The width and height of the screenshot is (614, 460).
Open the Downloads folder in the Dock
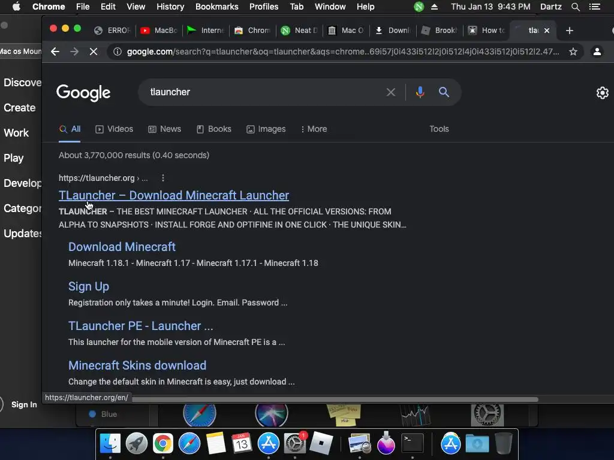pos(477,444)
